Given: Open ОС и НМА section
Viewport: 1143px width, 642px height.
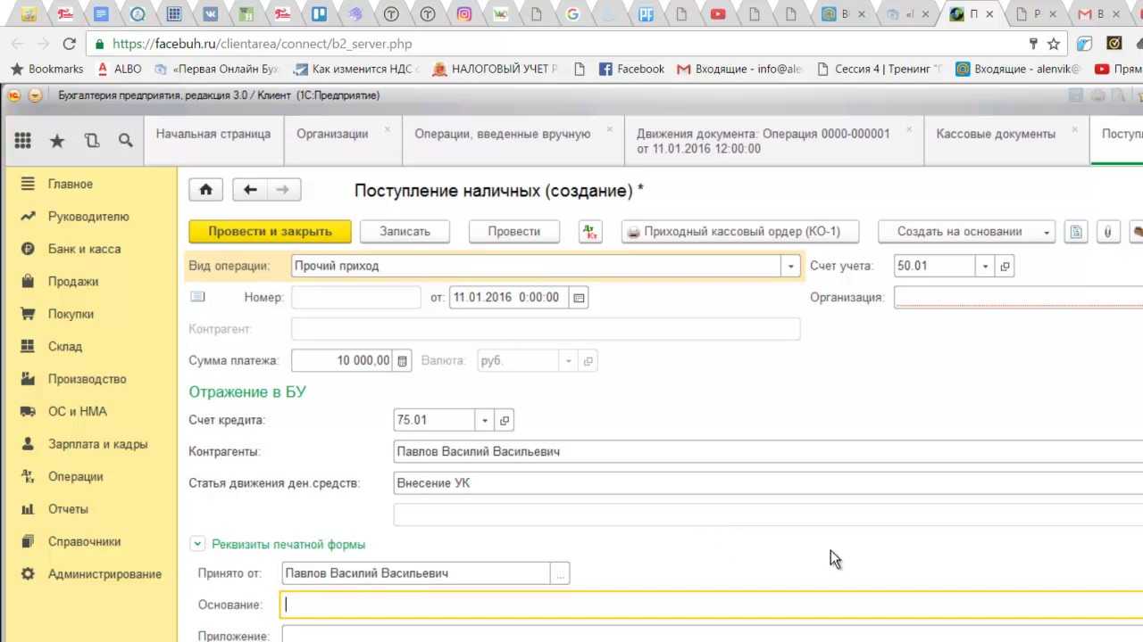Looking at the screenshot, I should pyautogui.click(x=78, y=412).
